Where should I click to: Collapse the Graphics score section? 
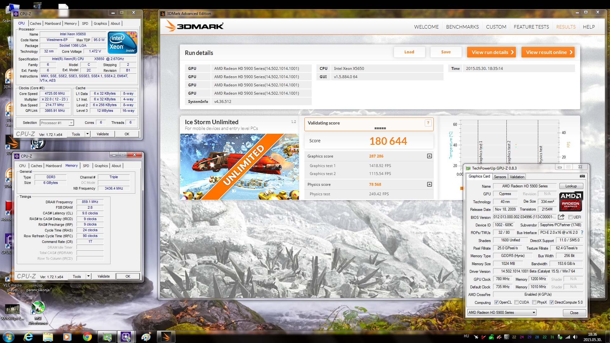430,156
